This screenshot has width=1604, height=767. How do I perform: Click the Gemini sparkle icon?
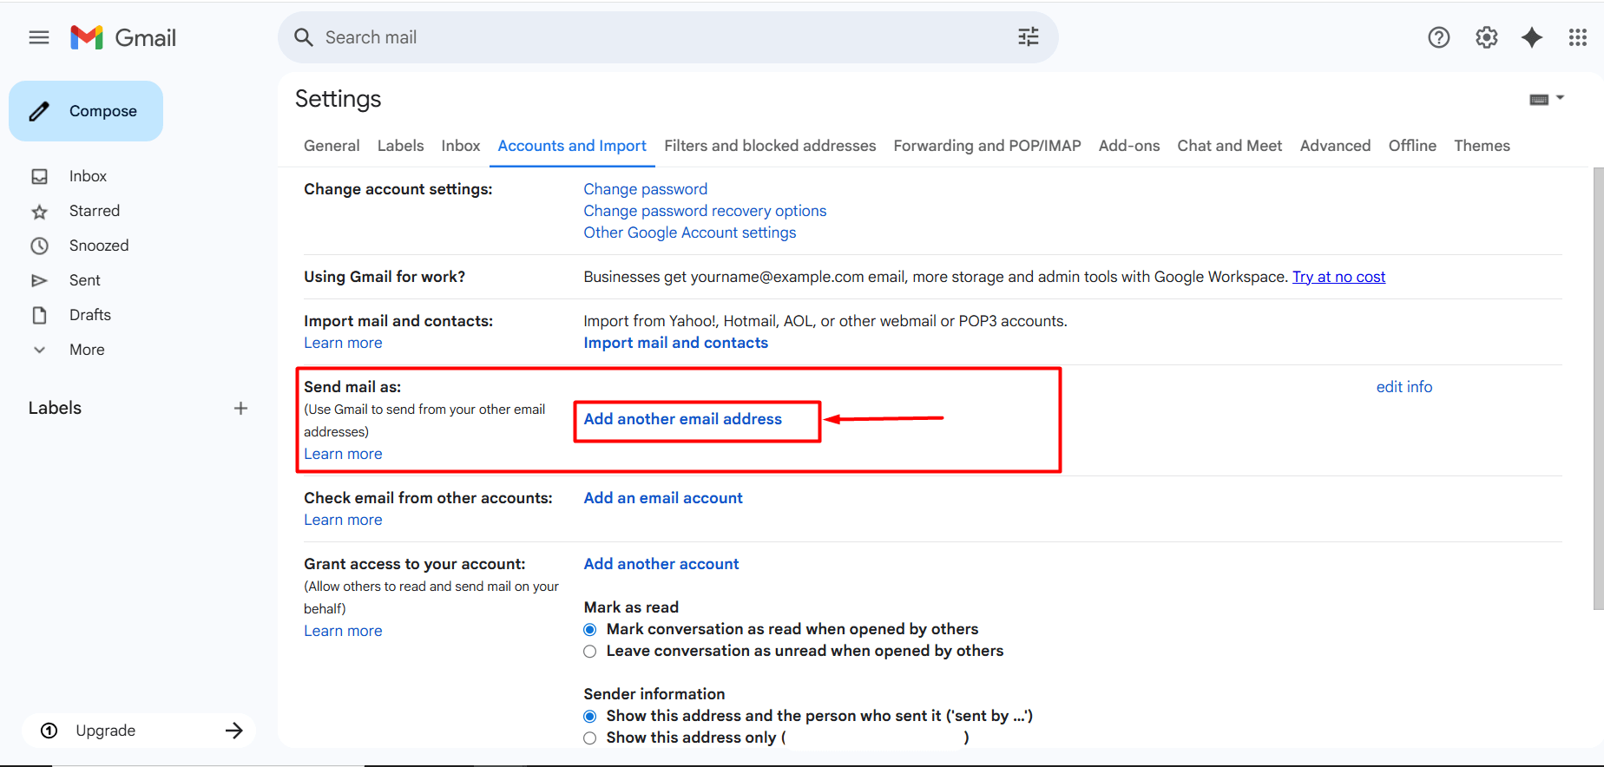tap(1532, 37)
